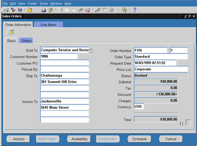This screenshot has width=197, height=146.
Task: Open Find with the flashlight icon
Action: pyautogui.click(x=13, y=10)
